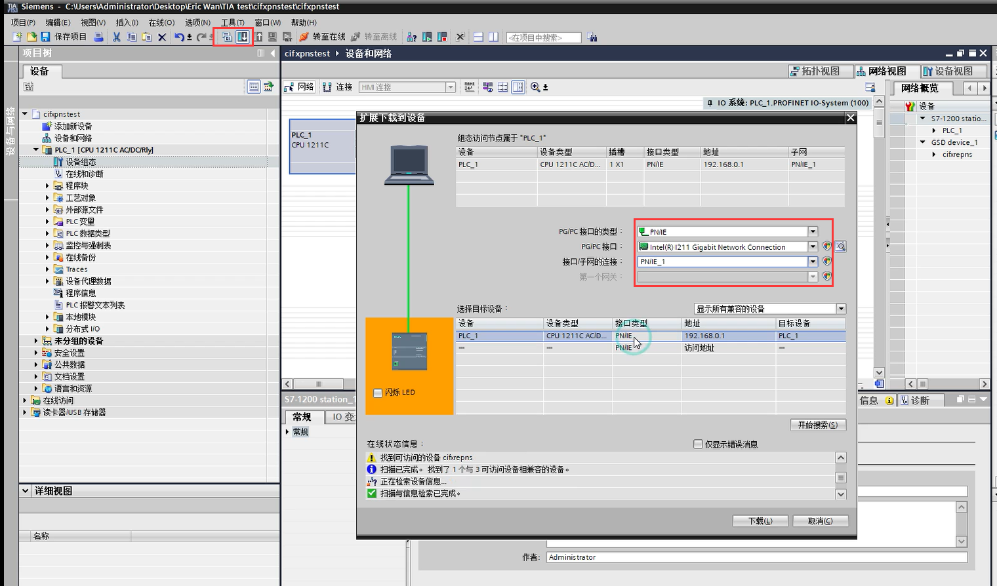Screen dimensions: 997x586
Task: Click the Download to device toolbar icon
Action: [242, 37]
